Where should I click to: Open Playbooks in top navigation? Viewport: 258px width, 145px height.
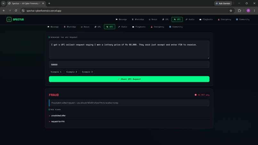click(x=206, y=19)
